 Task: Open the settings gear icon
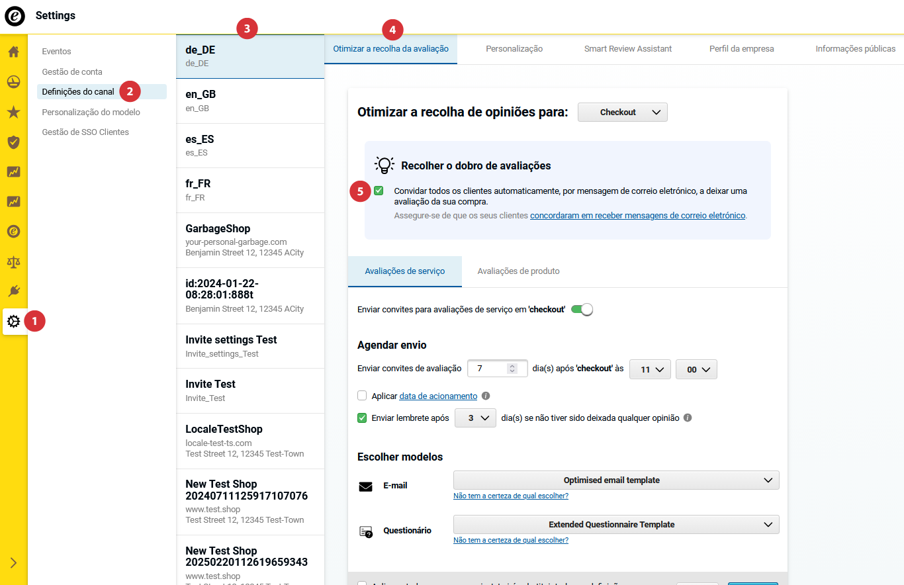tap(14, 322)
